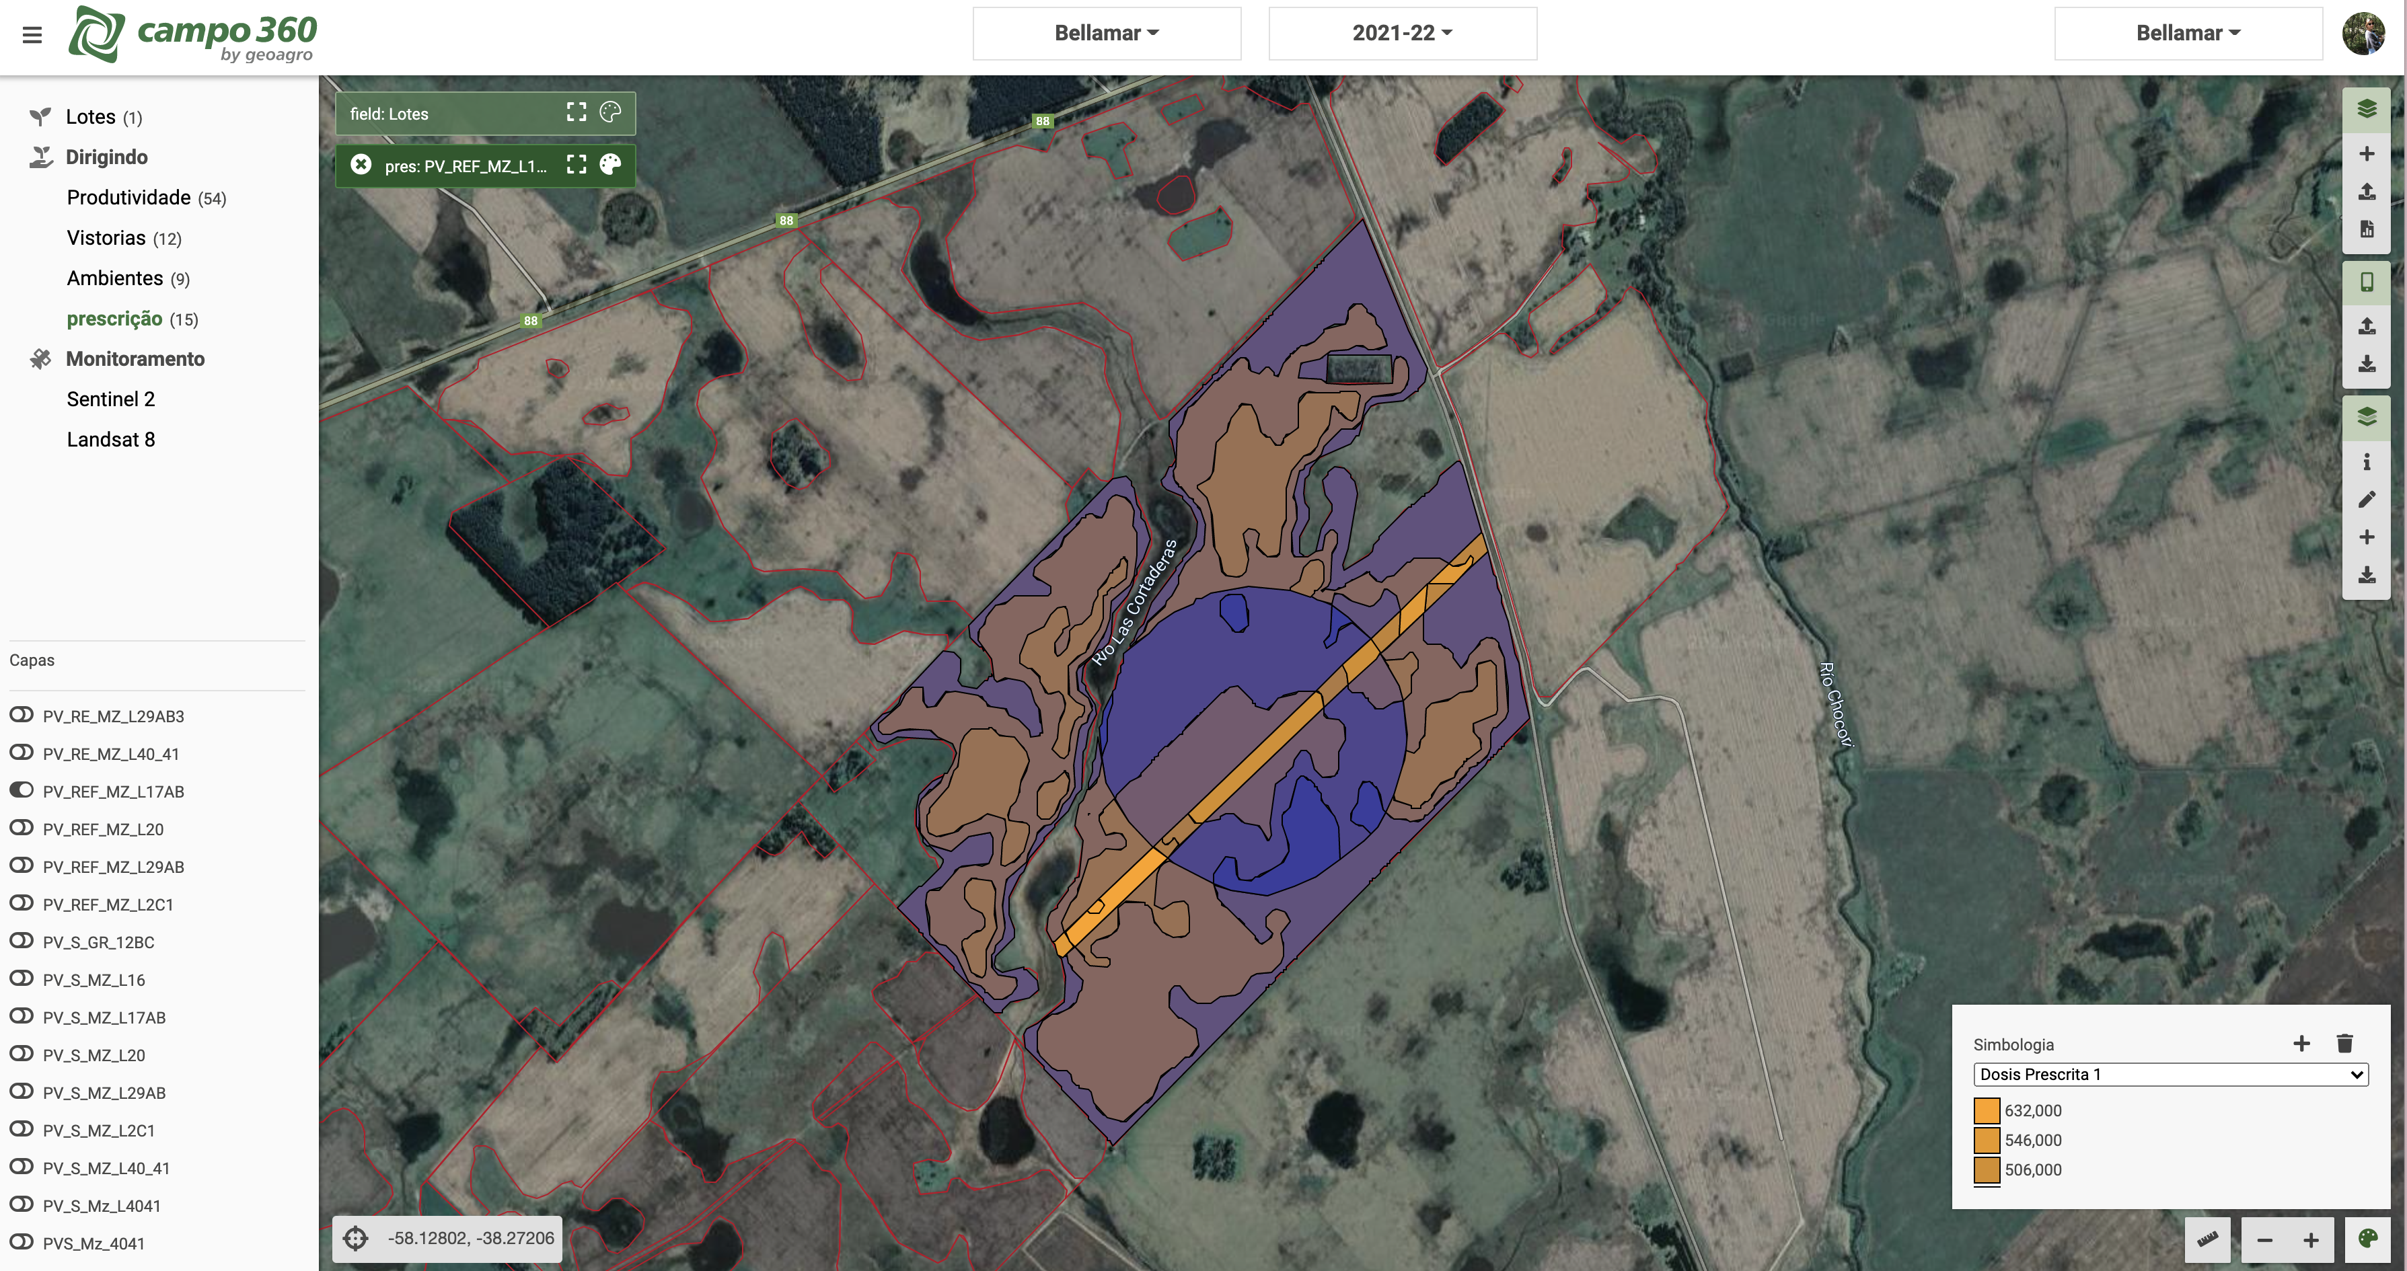Open Vistorias (12) menu item

click(x=124, y=238)
